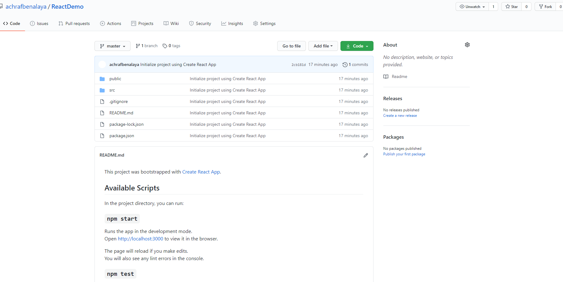Image resolution: width=563 pixels, height=282 pixels.
Task: Open the Issues tab
Action: tap(39, 23)
